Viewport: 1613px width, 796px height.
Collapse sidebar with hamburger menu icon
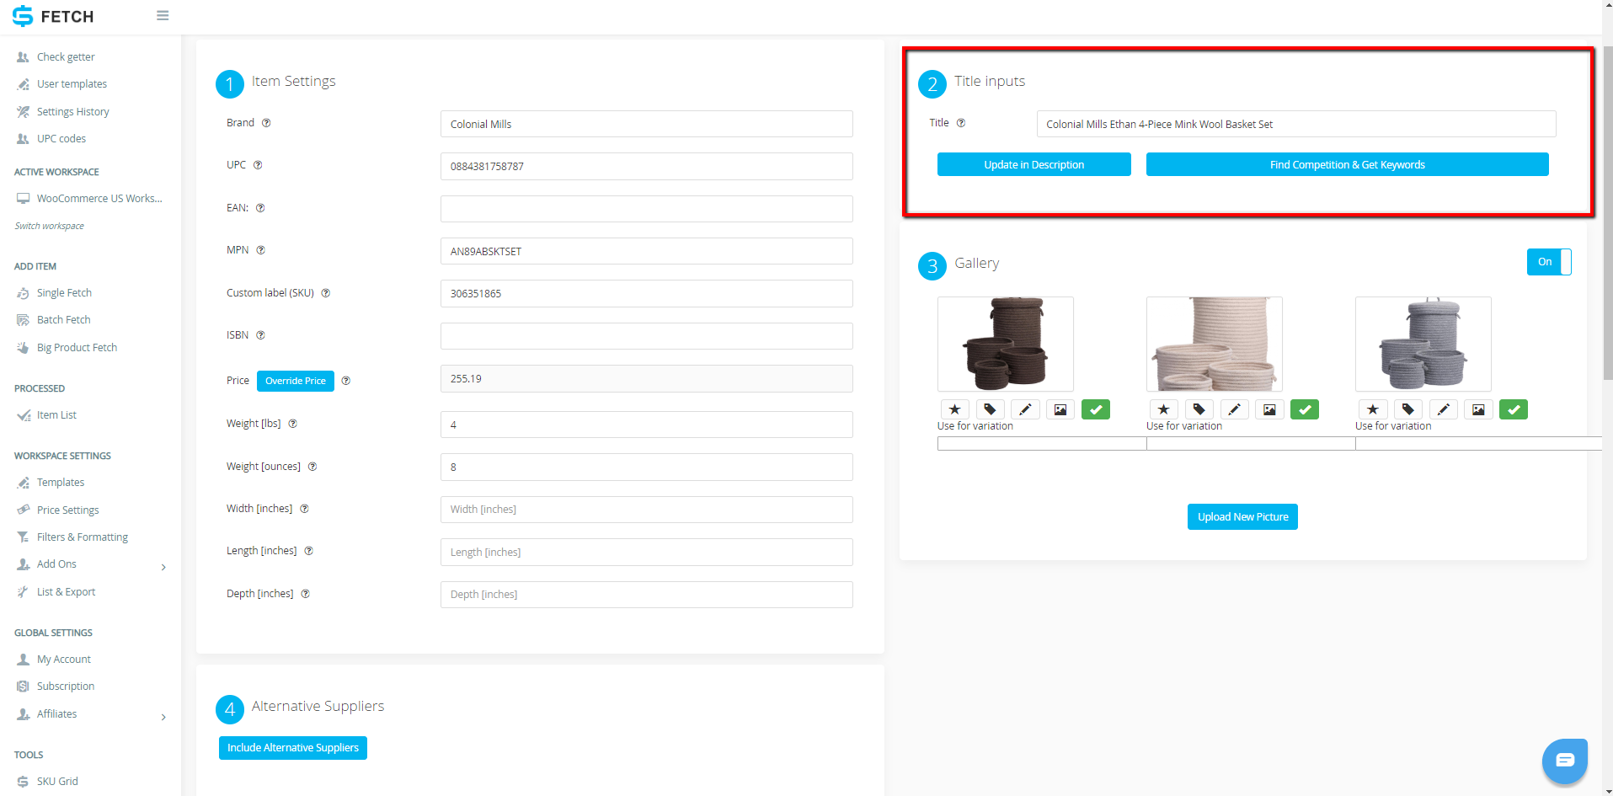point(163,16)
